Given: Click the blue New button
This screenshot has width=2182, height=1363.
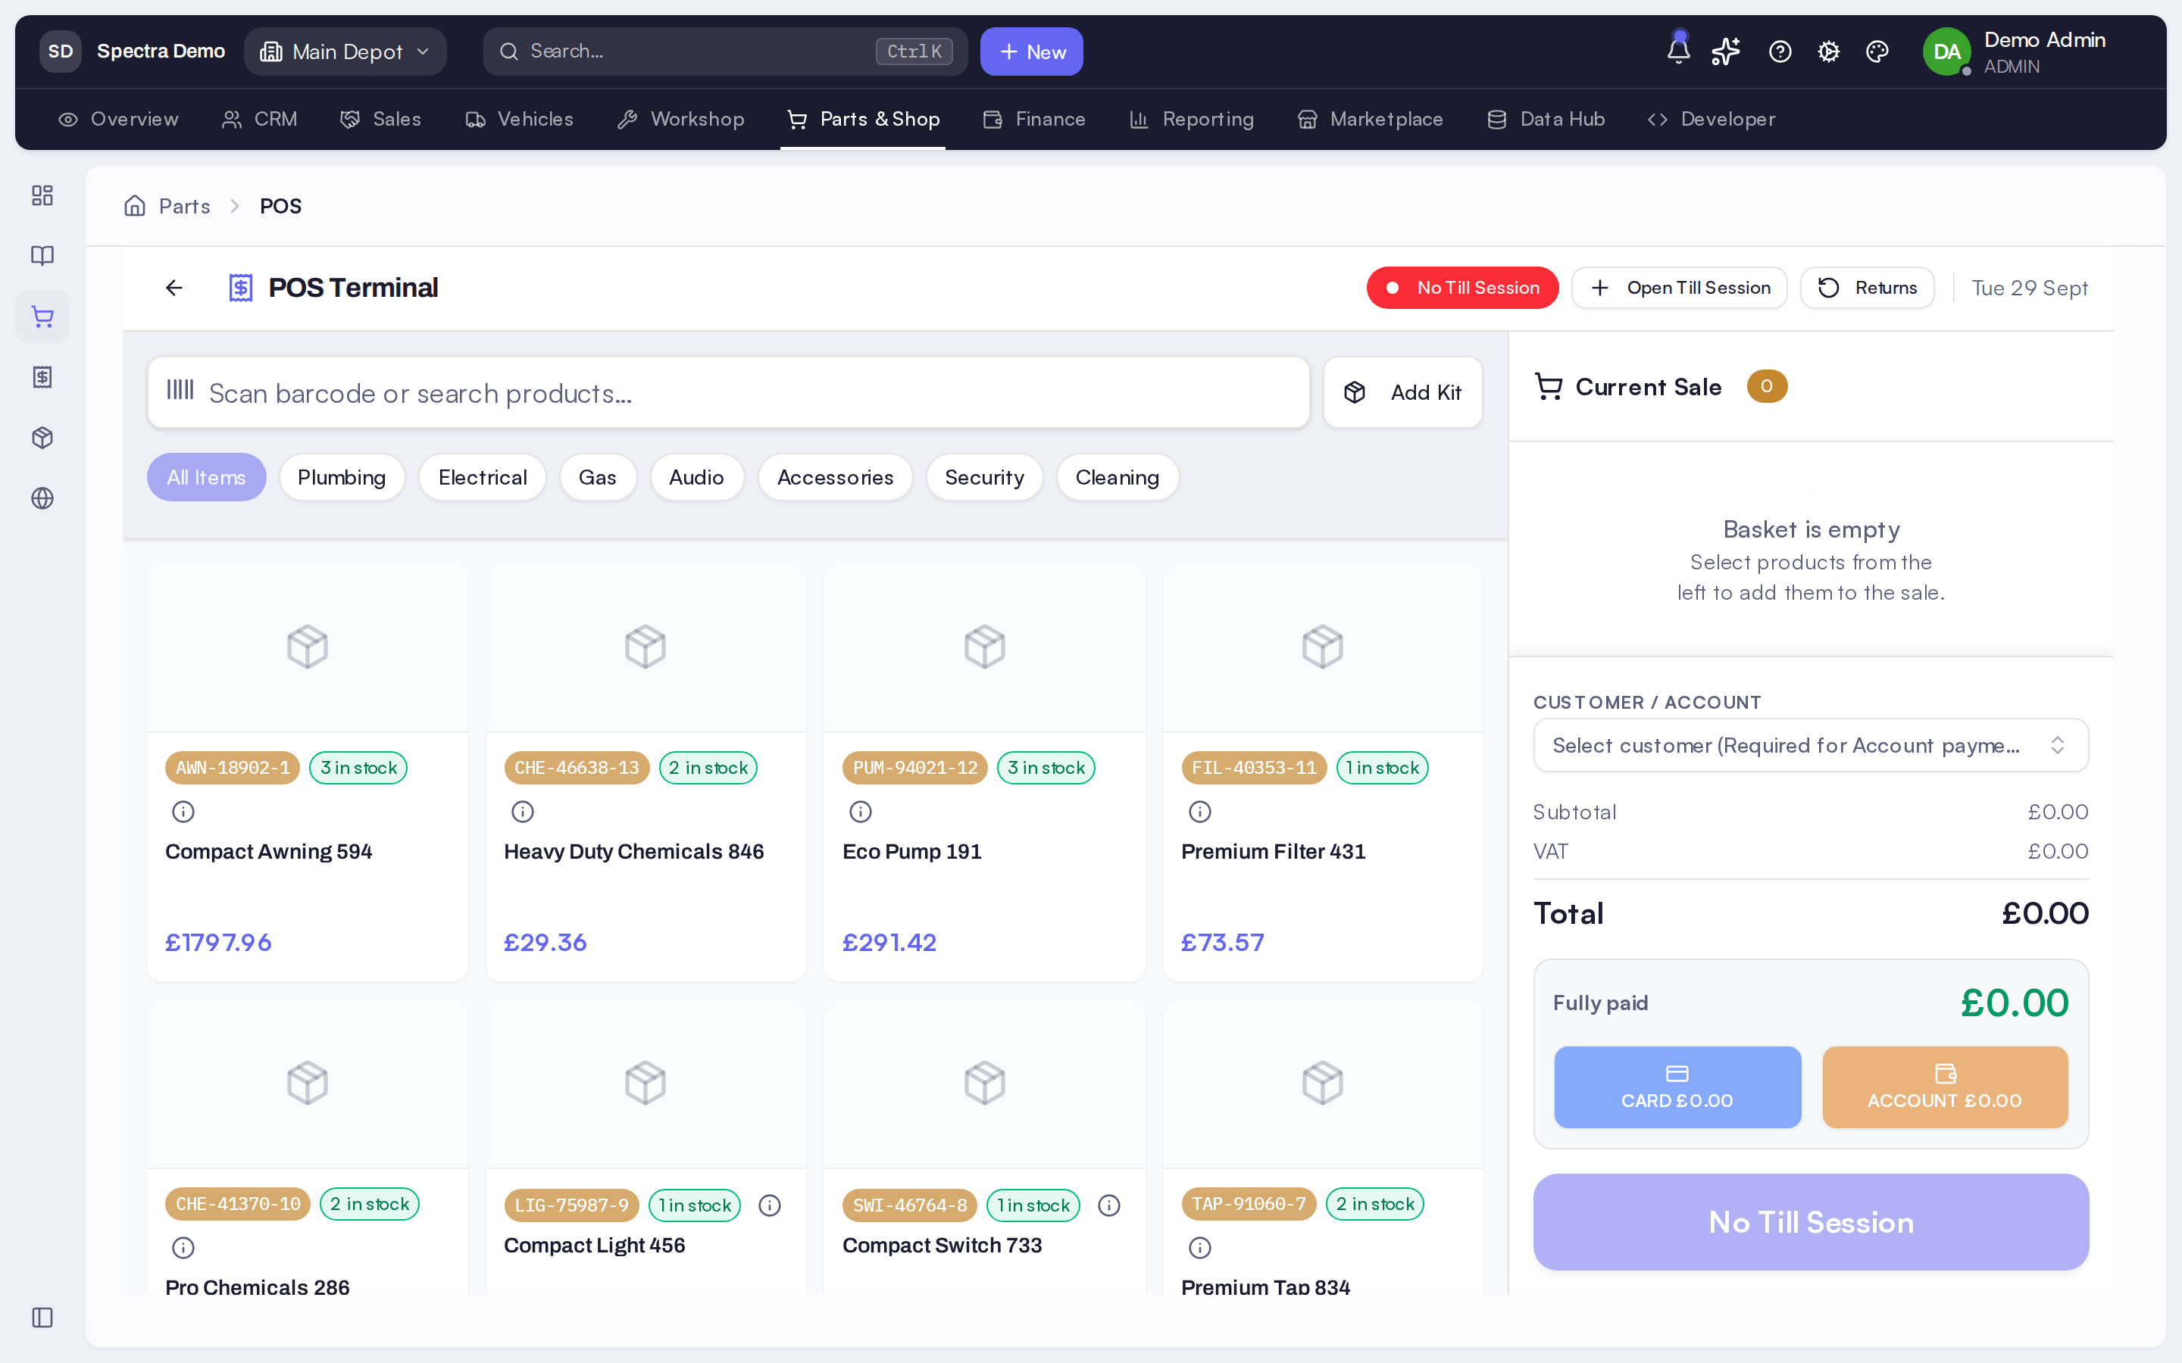Looking at the screenshot, I should click(x=1031, y=51).
